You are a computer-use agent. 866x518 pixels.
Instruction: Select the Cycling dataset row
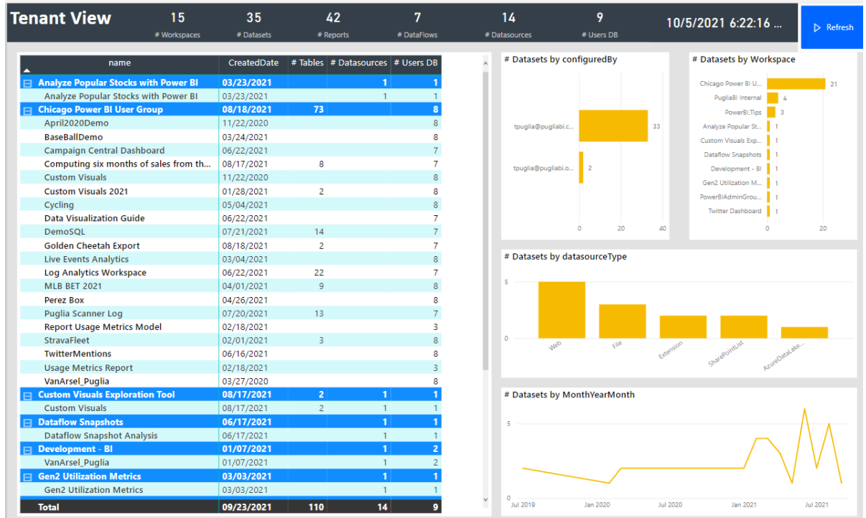point(231,205)
